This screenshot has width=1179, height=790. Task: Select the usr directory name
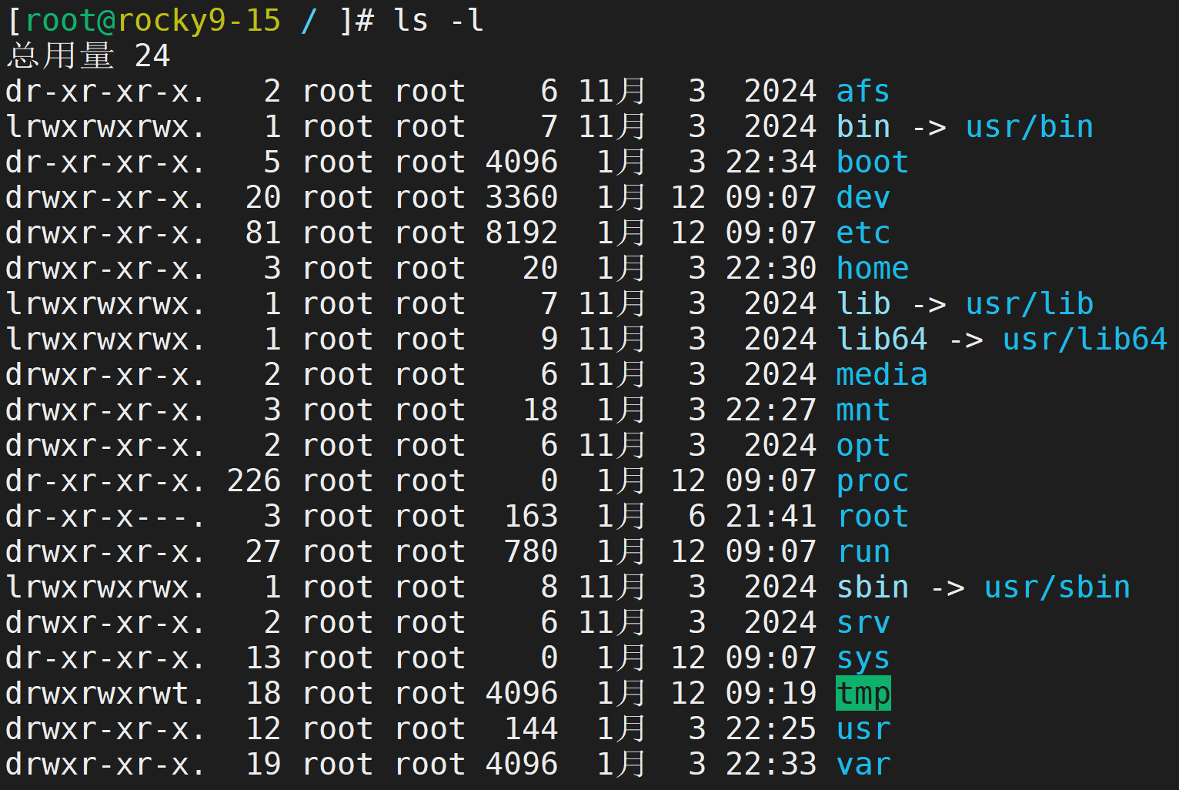pyautogui.click(x=862, y=728)
